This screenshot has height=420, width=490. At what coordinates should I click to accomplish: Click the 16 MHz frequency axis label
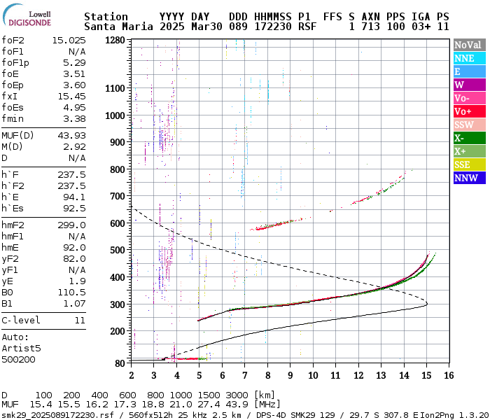(449, 375)
